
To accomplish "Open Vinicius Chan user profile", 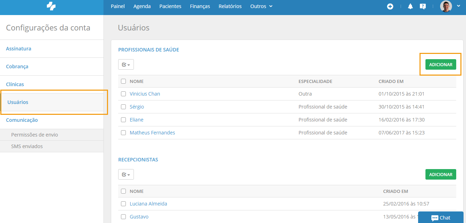I will [x=145, y=94].
